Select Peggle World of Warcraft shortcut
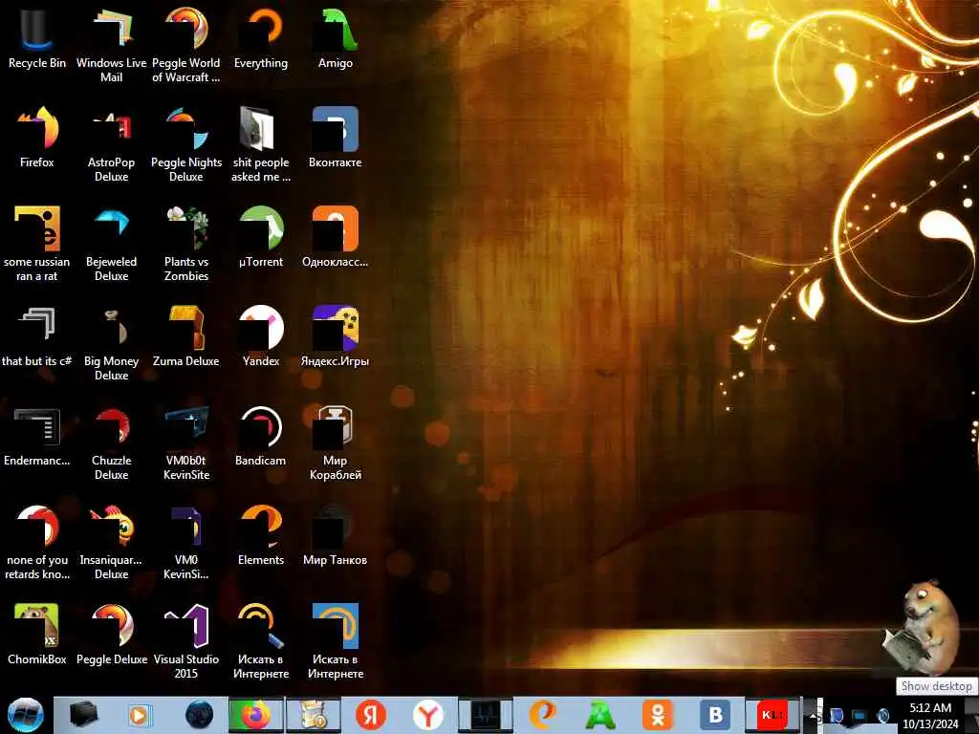Viewport: 979px width, 734px height. pyautogui.click(x=186, y=44)
